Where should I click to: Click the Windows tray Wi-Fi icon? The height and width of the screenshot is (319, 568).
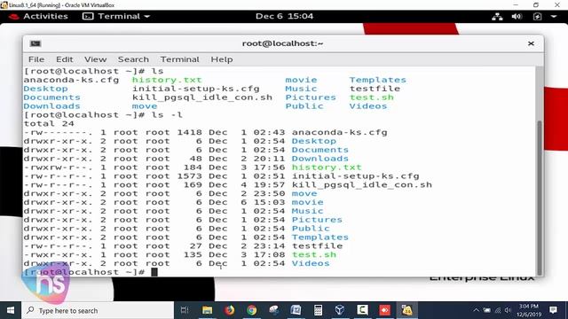498,310
